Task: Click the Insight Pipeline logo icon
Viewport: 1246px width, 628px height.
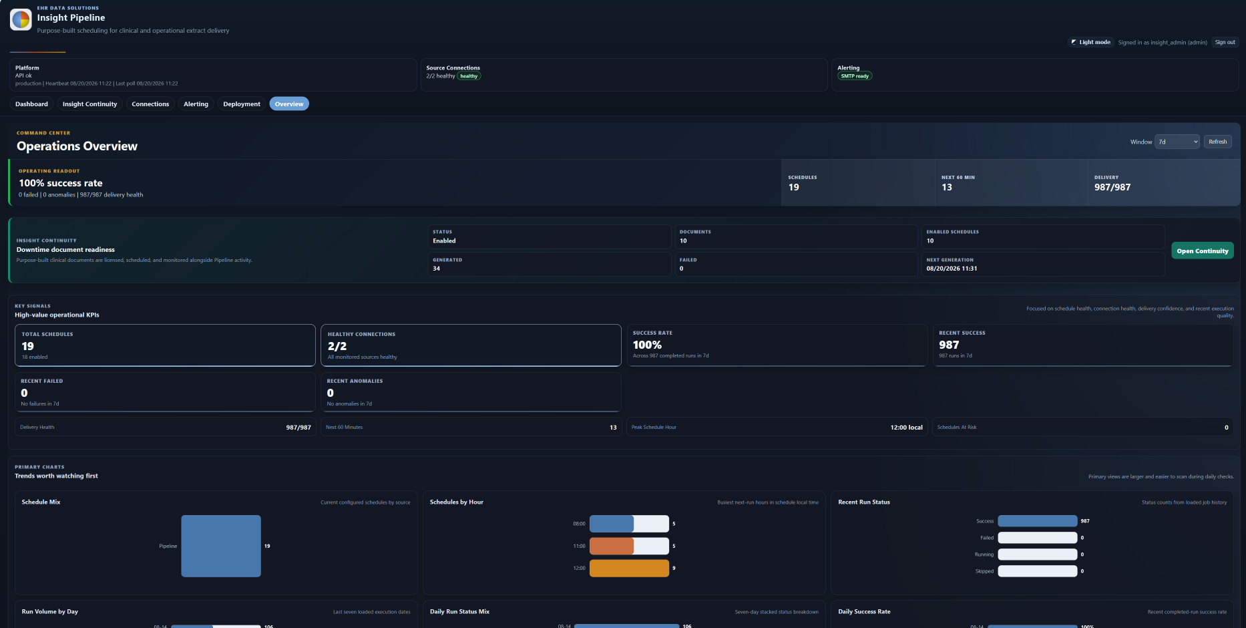Action: [x=21, y=19]
